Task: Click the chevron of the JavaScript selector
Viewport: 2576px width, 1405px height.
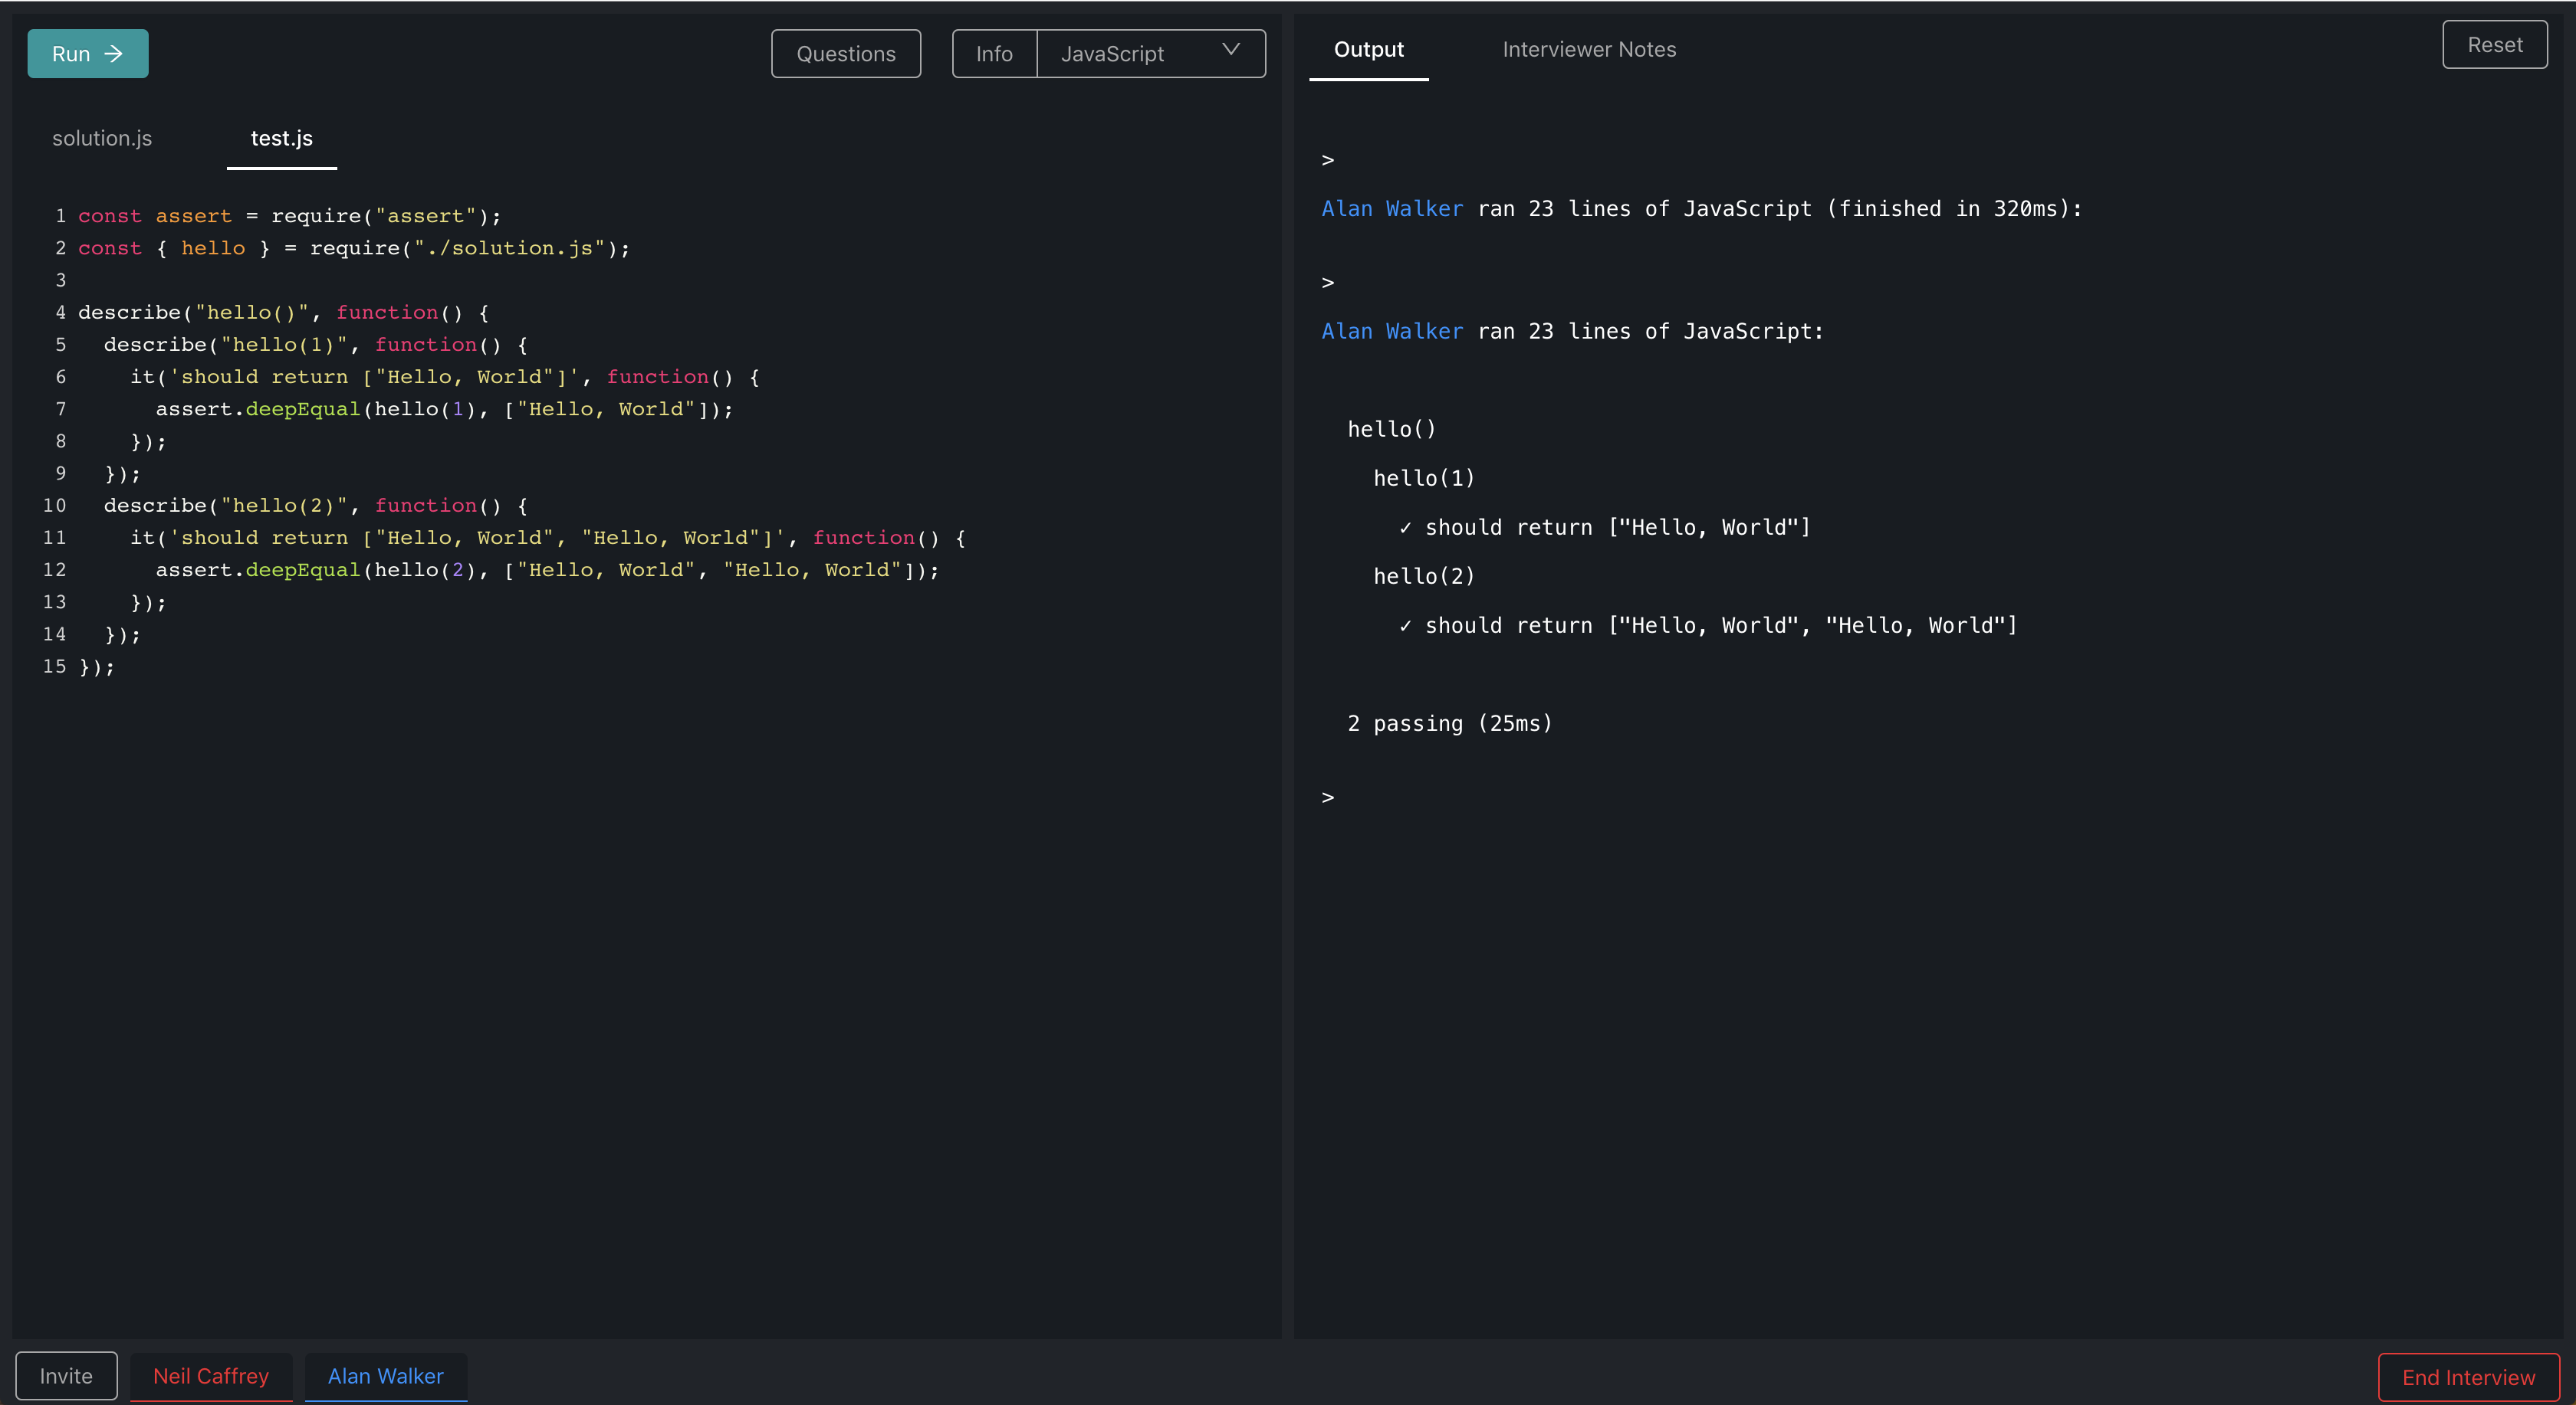Action: click(x=1231, y=50)
